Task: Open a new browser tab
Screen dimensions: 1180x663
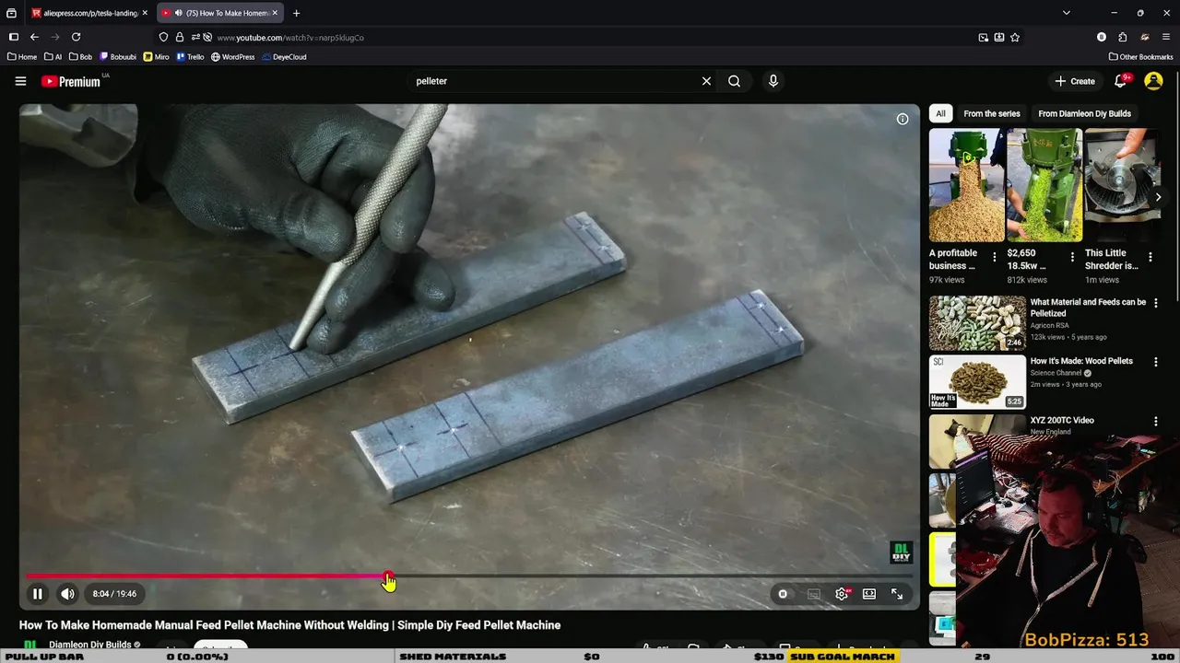Action: pos(296,13)
